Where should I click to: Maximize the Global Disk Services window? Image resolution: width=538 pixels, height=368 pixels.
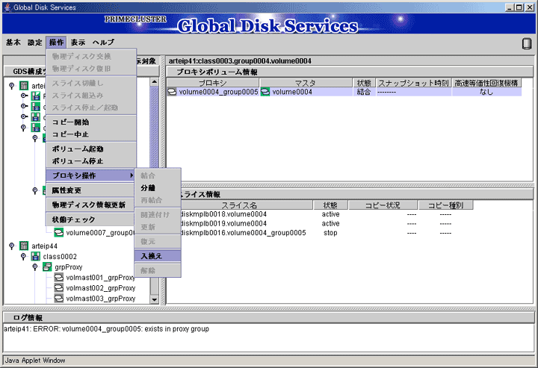click(520, 7)
